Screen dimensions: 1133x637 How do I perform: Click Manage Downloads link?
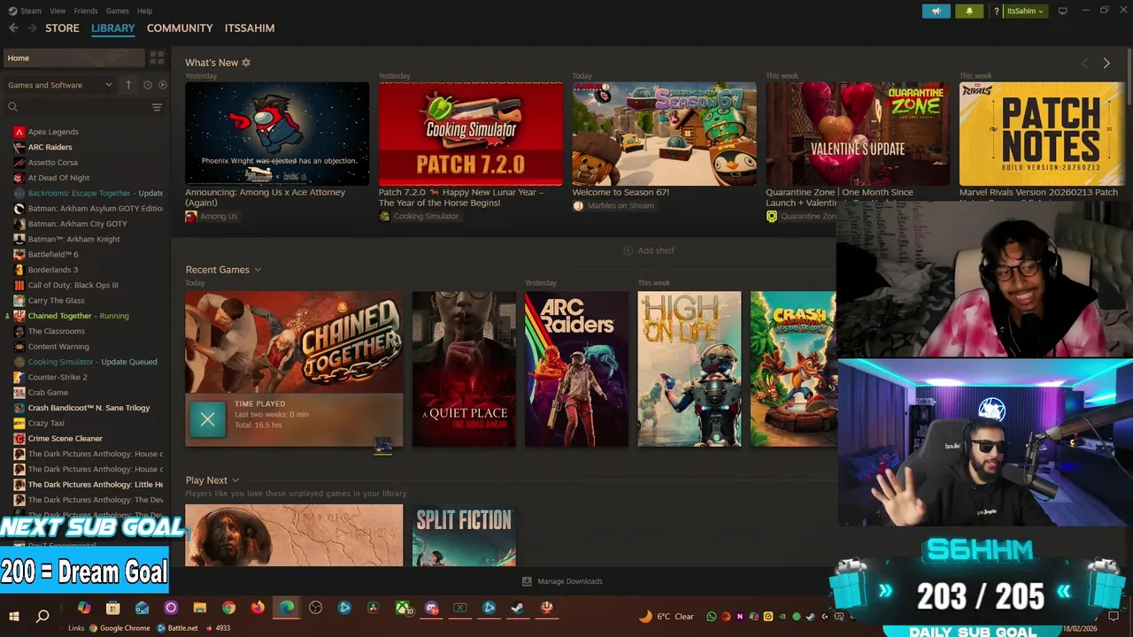(x=570, y=581)
